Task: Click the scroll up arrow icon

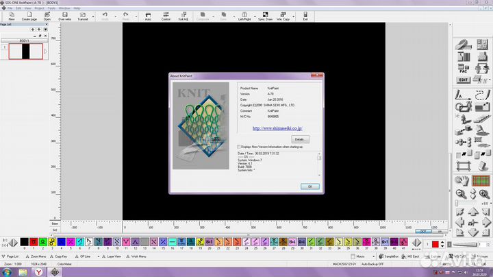Action: pos(473,212)
